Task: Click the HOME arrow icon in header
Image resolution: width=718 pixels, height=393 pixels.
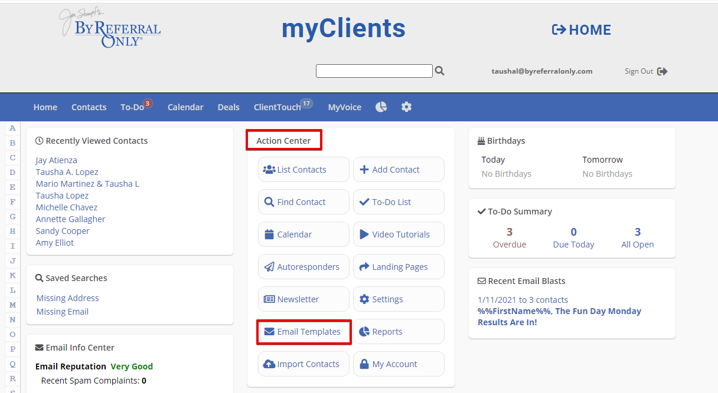Action: coord(559,29)
